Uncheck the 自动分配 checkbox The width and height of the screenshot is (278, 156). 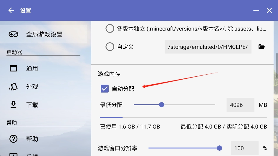(105, 89)
